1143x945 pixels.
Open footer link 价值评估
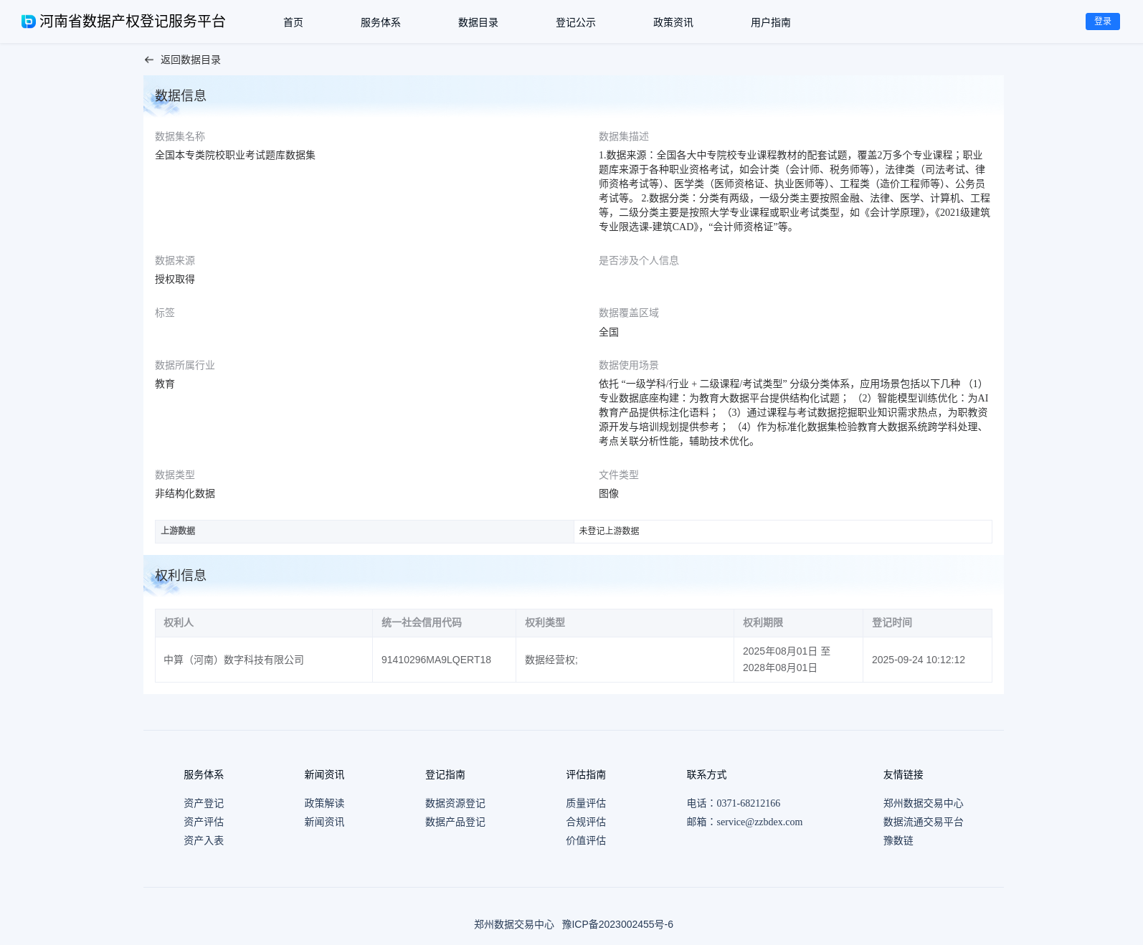tap(586, 840)
